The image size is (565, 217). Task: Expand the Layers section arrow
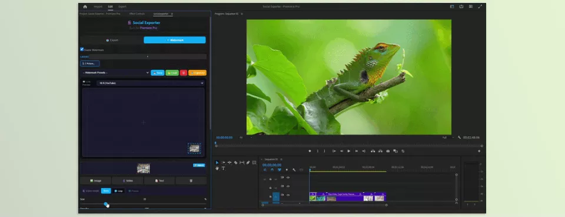point(147,56)
